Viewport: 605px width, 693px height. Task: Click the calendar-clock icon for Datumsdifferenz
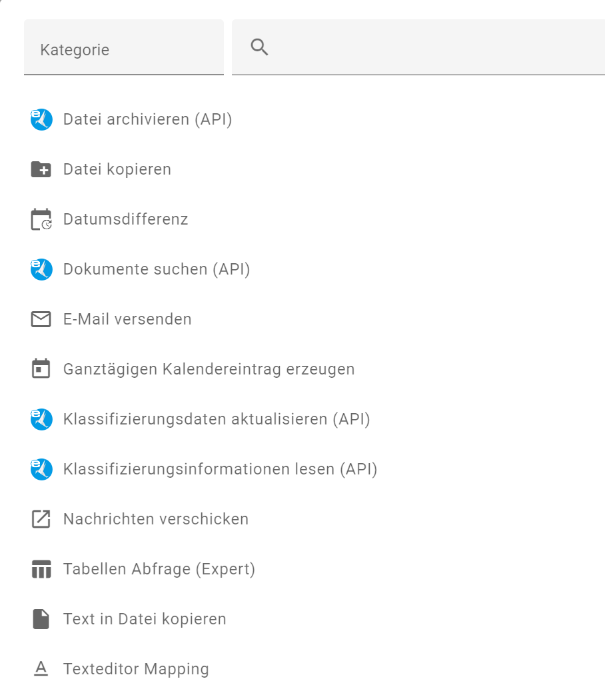[41, 219]
